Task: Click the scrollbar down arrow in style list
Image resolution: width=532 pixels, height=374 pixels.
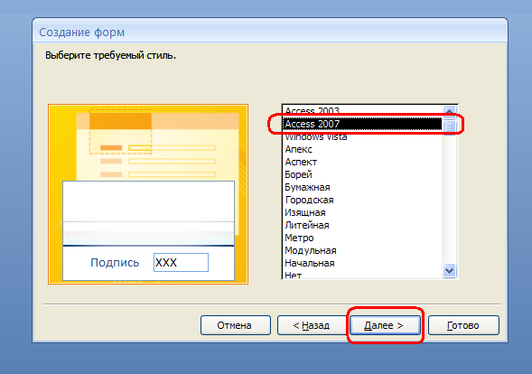Action: click(449, 270)
